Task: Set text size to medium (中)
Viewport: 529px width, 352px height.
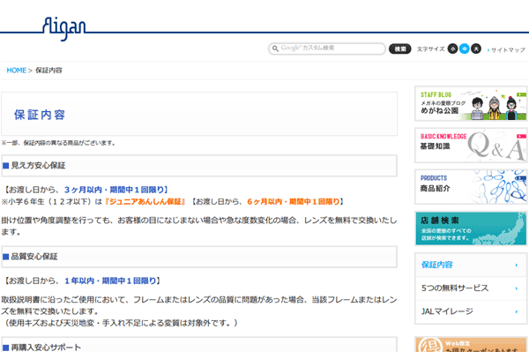Action: point(465,49)
